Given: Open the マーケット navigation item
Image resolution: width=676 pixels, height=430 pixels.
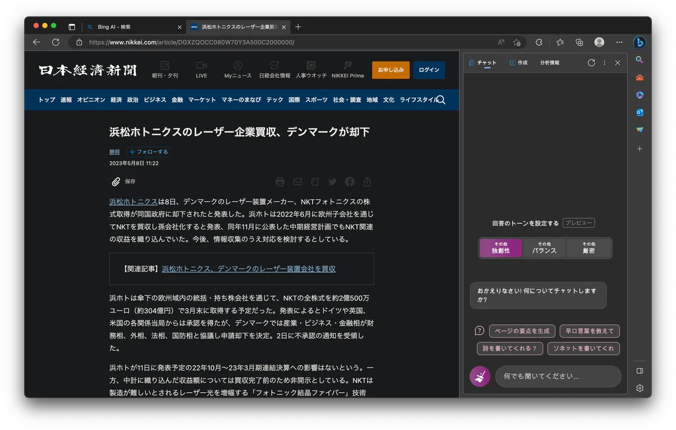Looking at the screenshot, I should [x=202, y=100].
